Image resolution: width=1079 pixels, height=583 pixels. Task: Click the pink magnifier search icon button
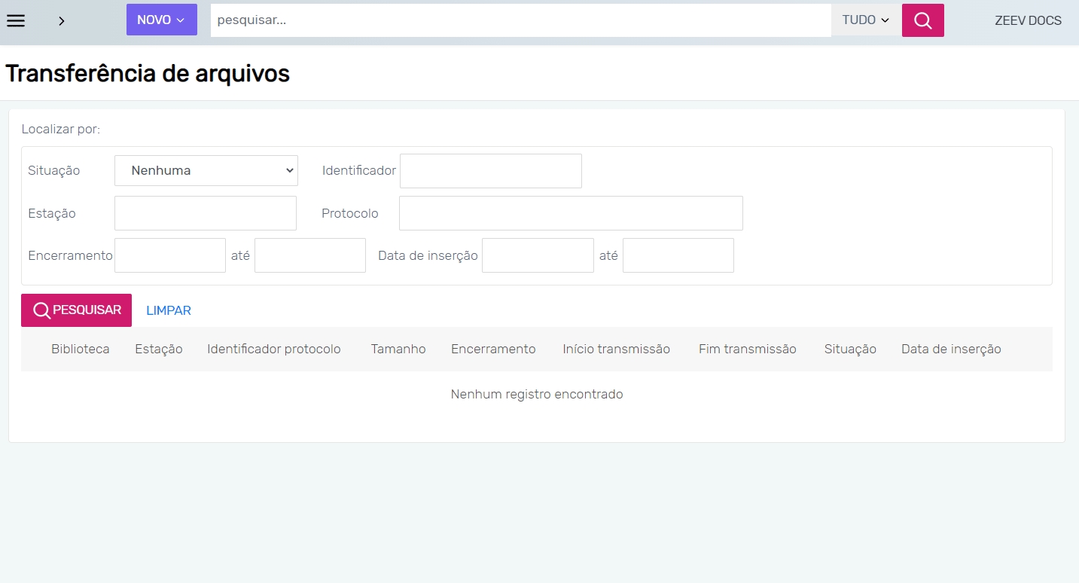click(x=922, y=20)
